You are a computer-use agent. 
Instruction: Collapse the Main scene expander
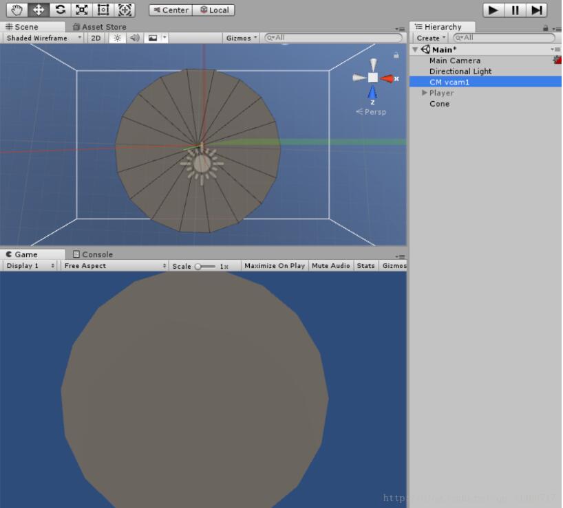(416, 49)
